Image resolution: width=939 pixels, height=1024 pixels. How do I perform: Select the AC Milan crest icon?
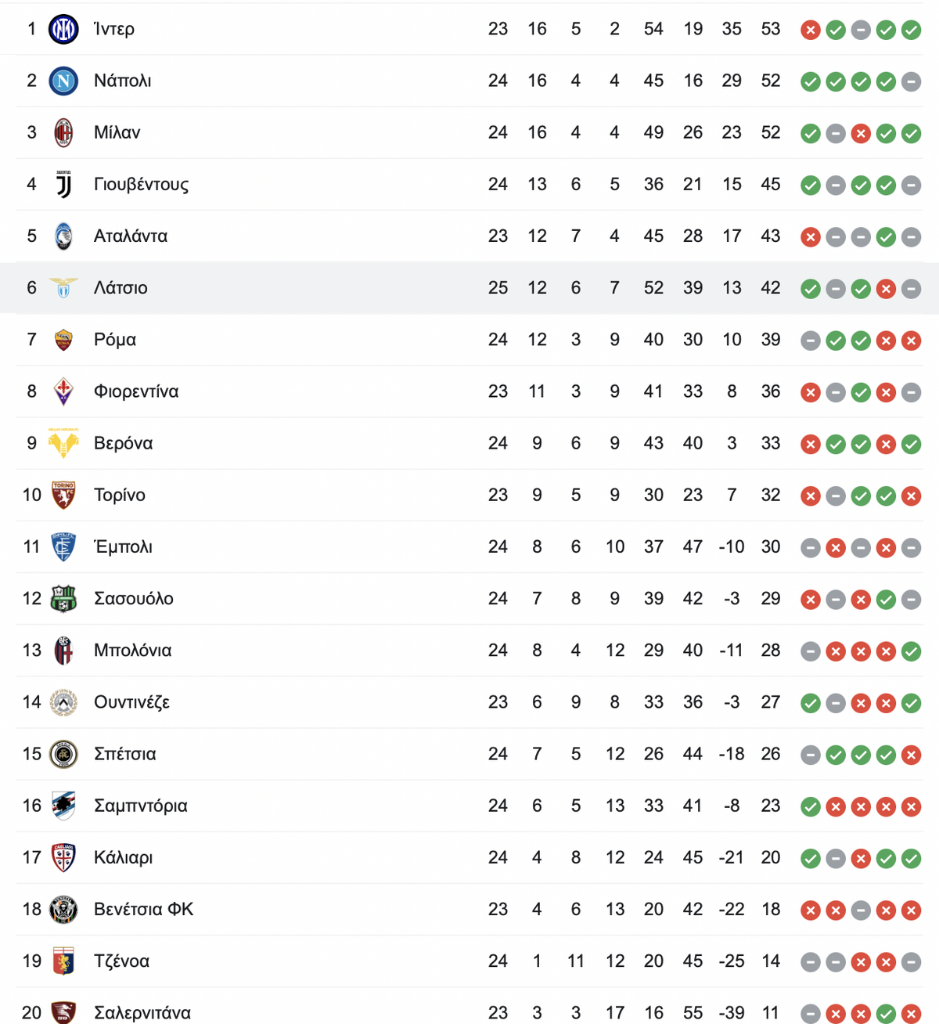(x=63, y=132)
